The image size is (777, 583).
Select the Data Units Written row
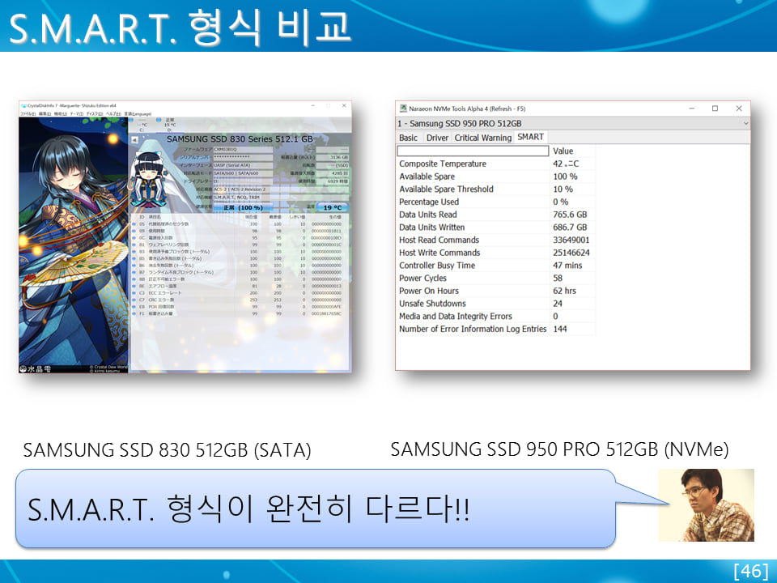[x=496, y=227]
